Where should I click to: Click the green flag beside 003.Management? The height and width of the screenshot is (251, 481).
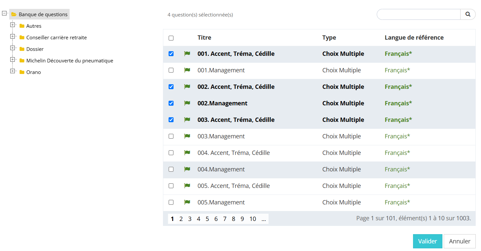pos(187,136)
